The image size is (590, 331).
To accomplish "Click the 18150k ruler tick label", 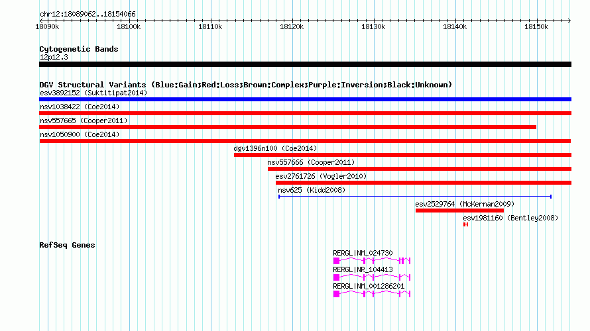I will (536, 26).
